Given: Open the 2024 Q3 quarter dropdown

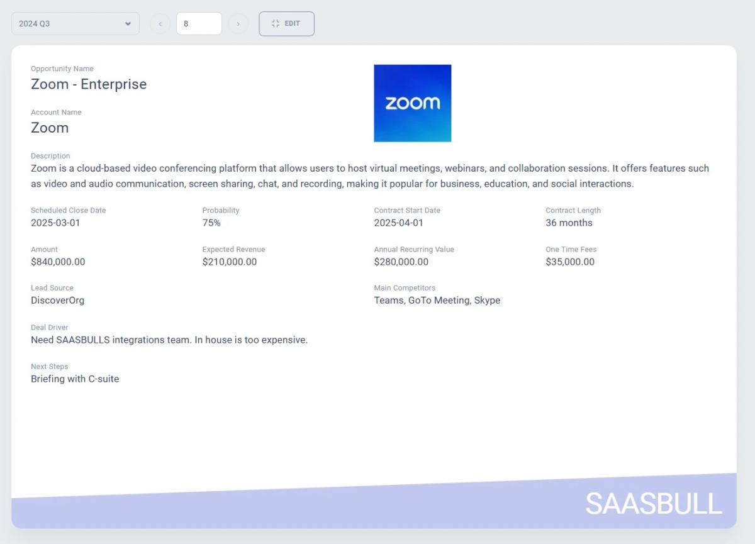Looking at the screenshot, I should [x=69, y=24].
